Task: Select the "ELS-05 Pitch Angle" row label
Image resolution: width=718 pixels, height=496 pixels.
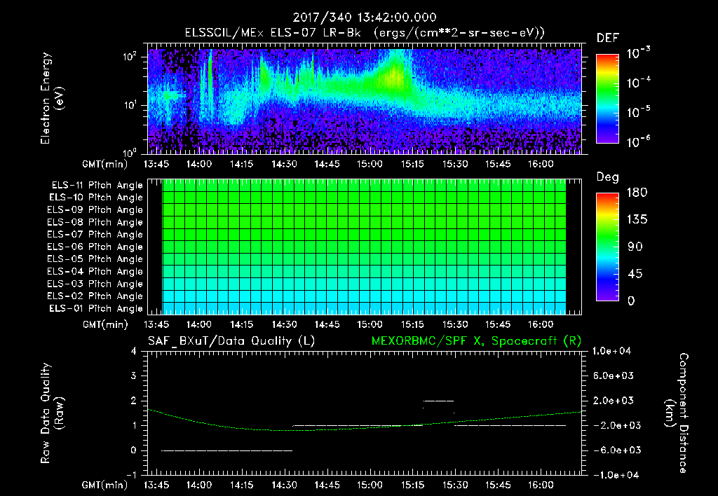Action: click(95, 259)
